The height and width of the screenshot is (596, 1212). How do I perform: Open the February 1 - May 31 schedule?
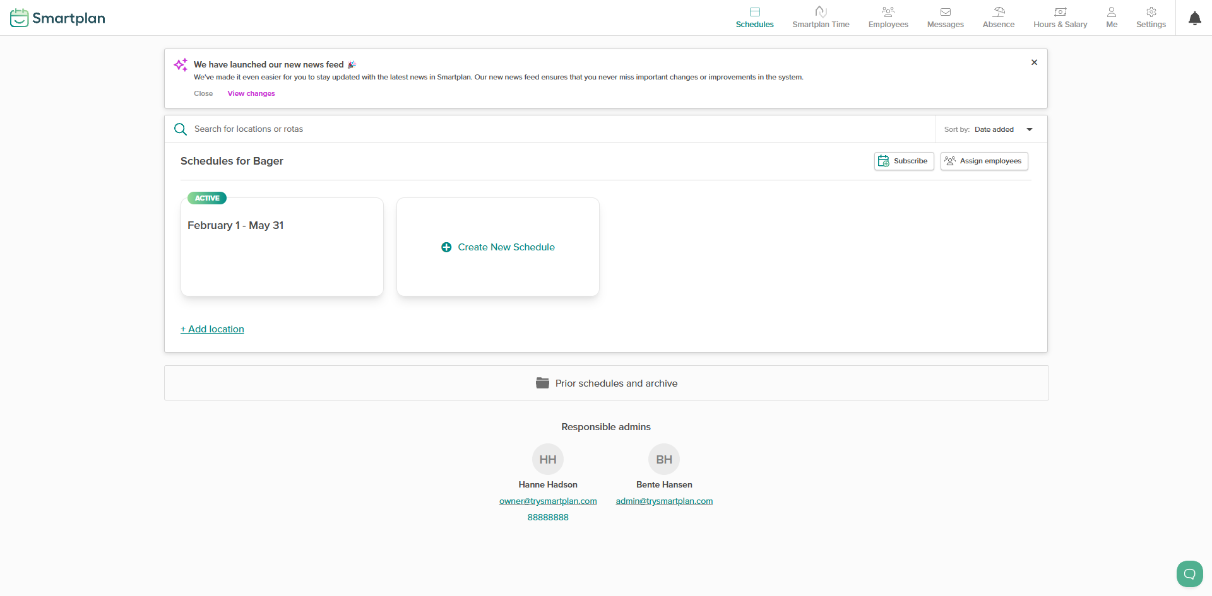[282, 246]
